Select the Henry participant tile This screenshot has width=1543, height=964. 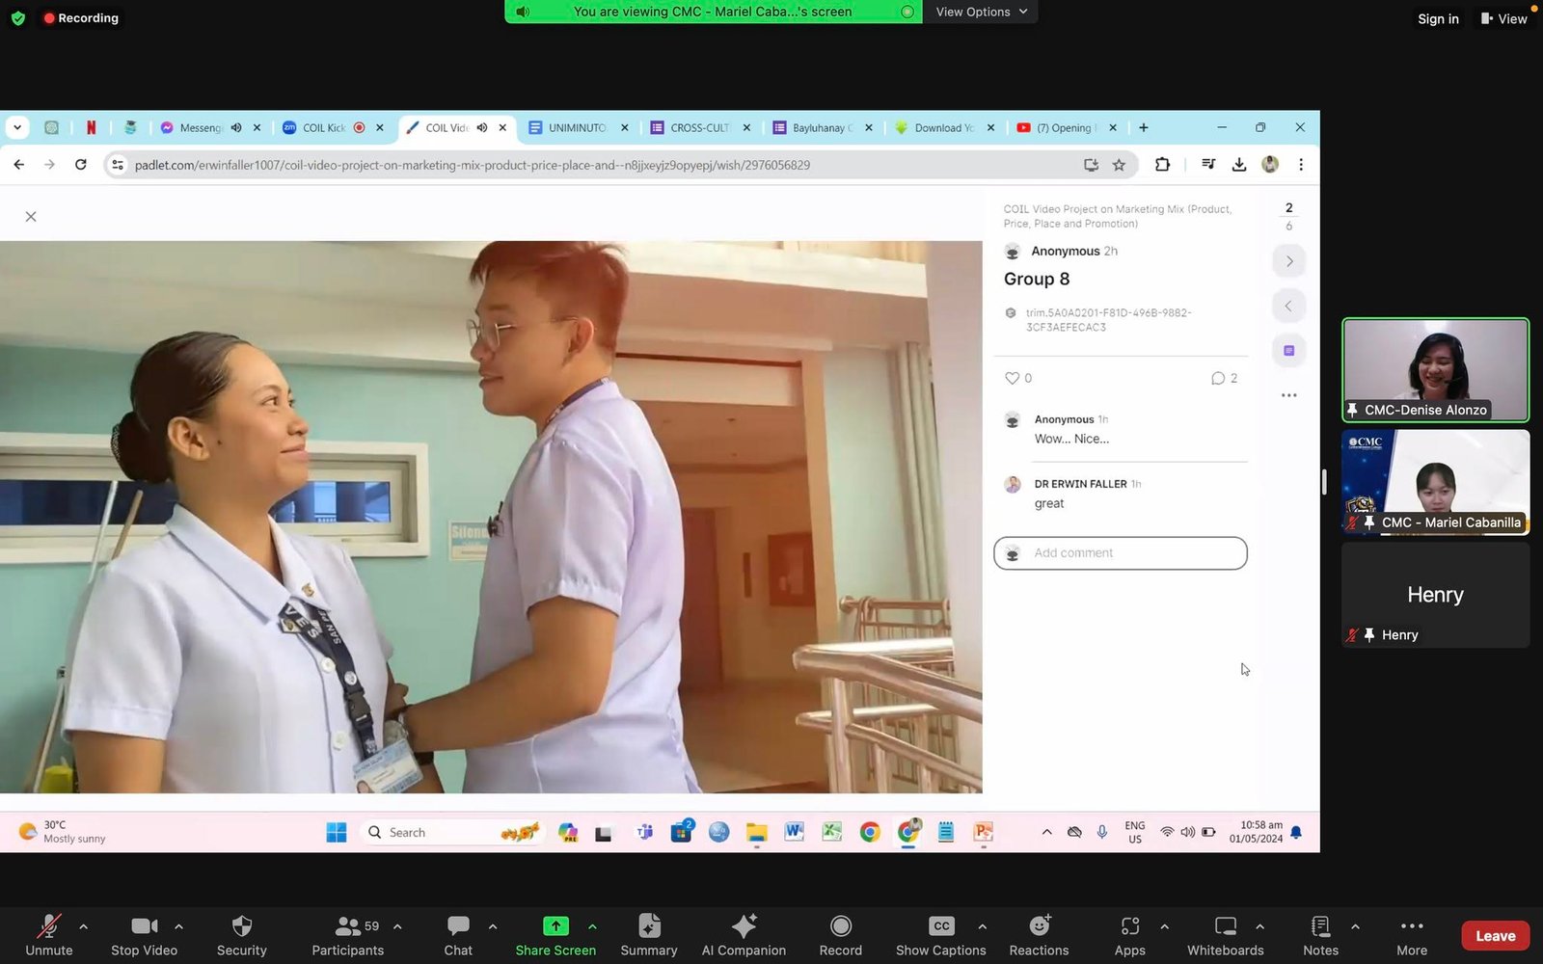pos(1435,595)
